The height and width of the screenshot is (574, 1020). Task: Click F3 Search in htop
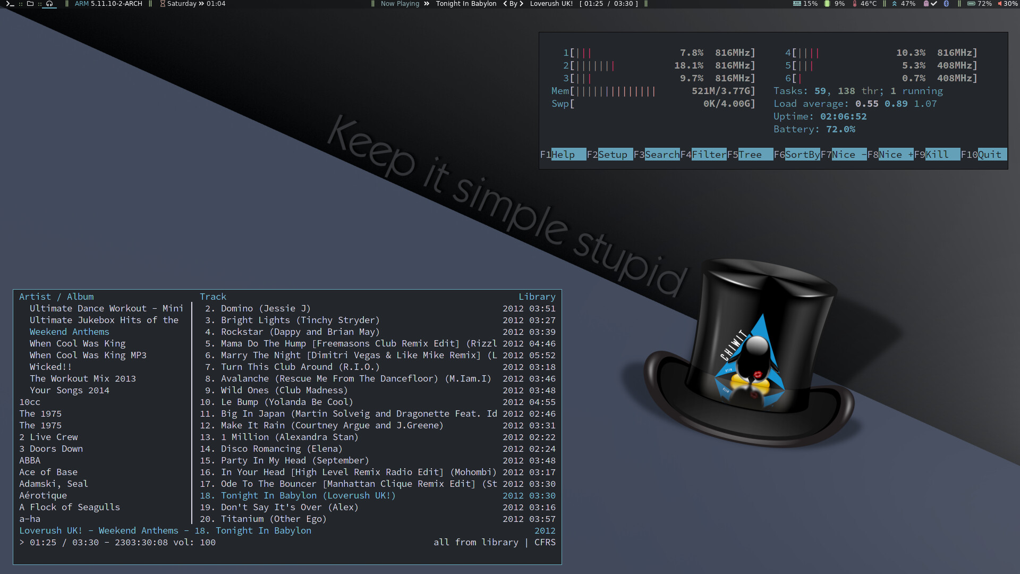point(661,155)
